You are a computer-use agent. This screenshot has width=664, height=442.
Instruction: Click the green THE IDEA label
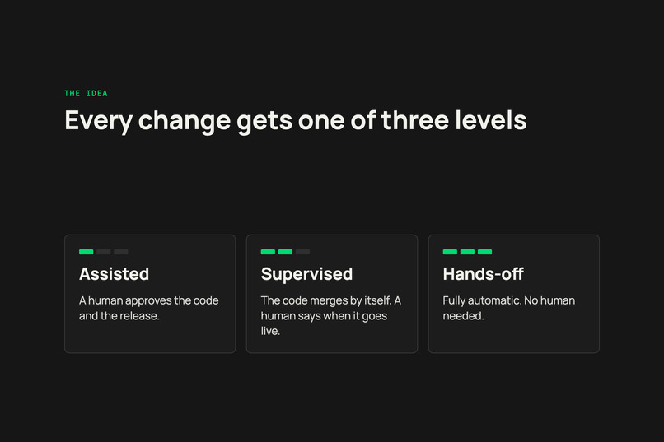[86, 94]
